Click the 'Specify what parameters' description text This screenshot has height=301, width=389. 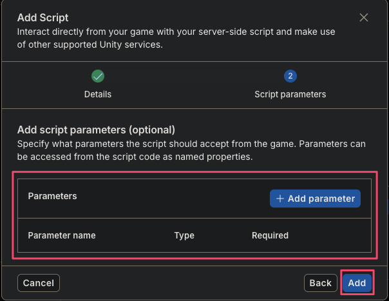[191, 150]
